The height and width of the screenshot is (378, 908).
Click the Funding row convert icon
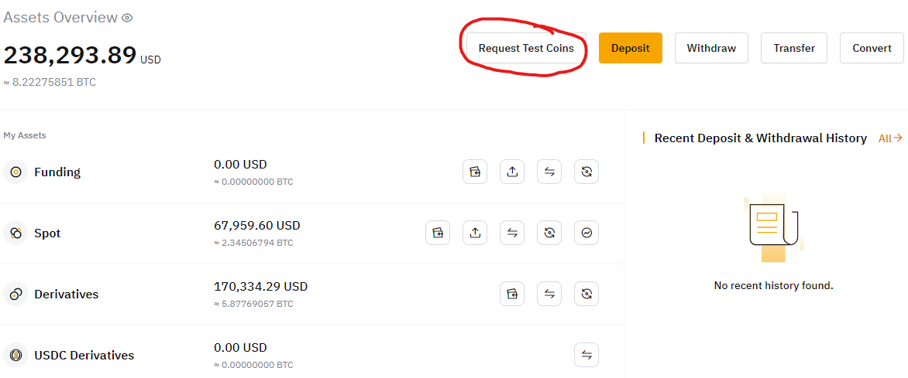pyautogui.click(x=586, y=172)
